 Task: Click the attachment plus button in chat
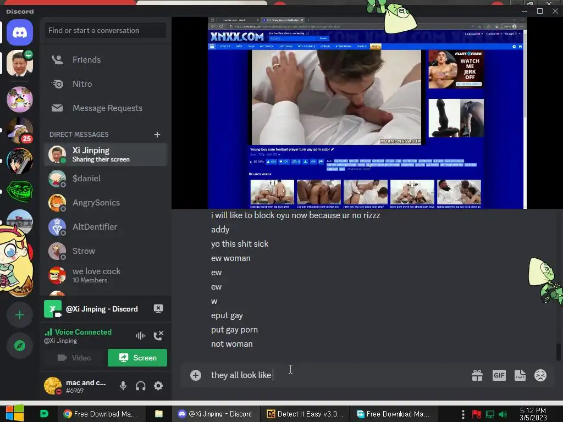(x=196, y=375)
